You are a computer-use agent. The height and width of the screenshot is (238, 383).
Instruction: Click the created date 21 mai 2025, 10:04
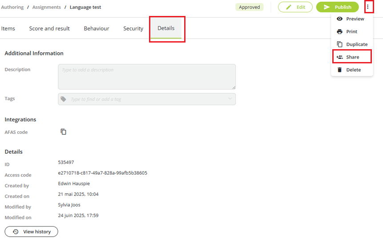(78, 194)
